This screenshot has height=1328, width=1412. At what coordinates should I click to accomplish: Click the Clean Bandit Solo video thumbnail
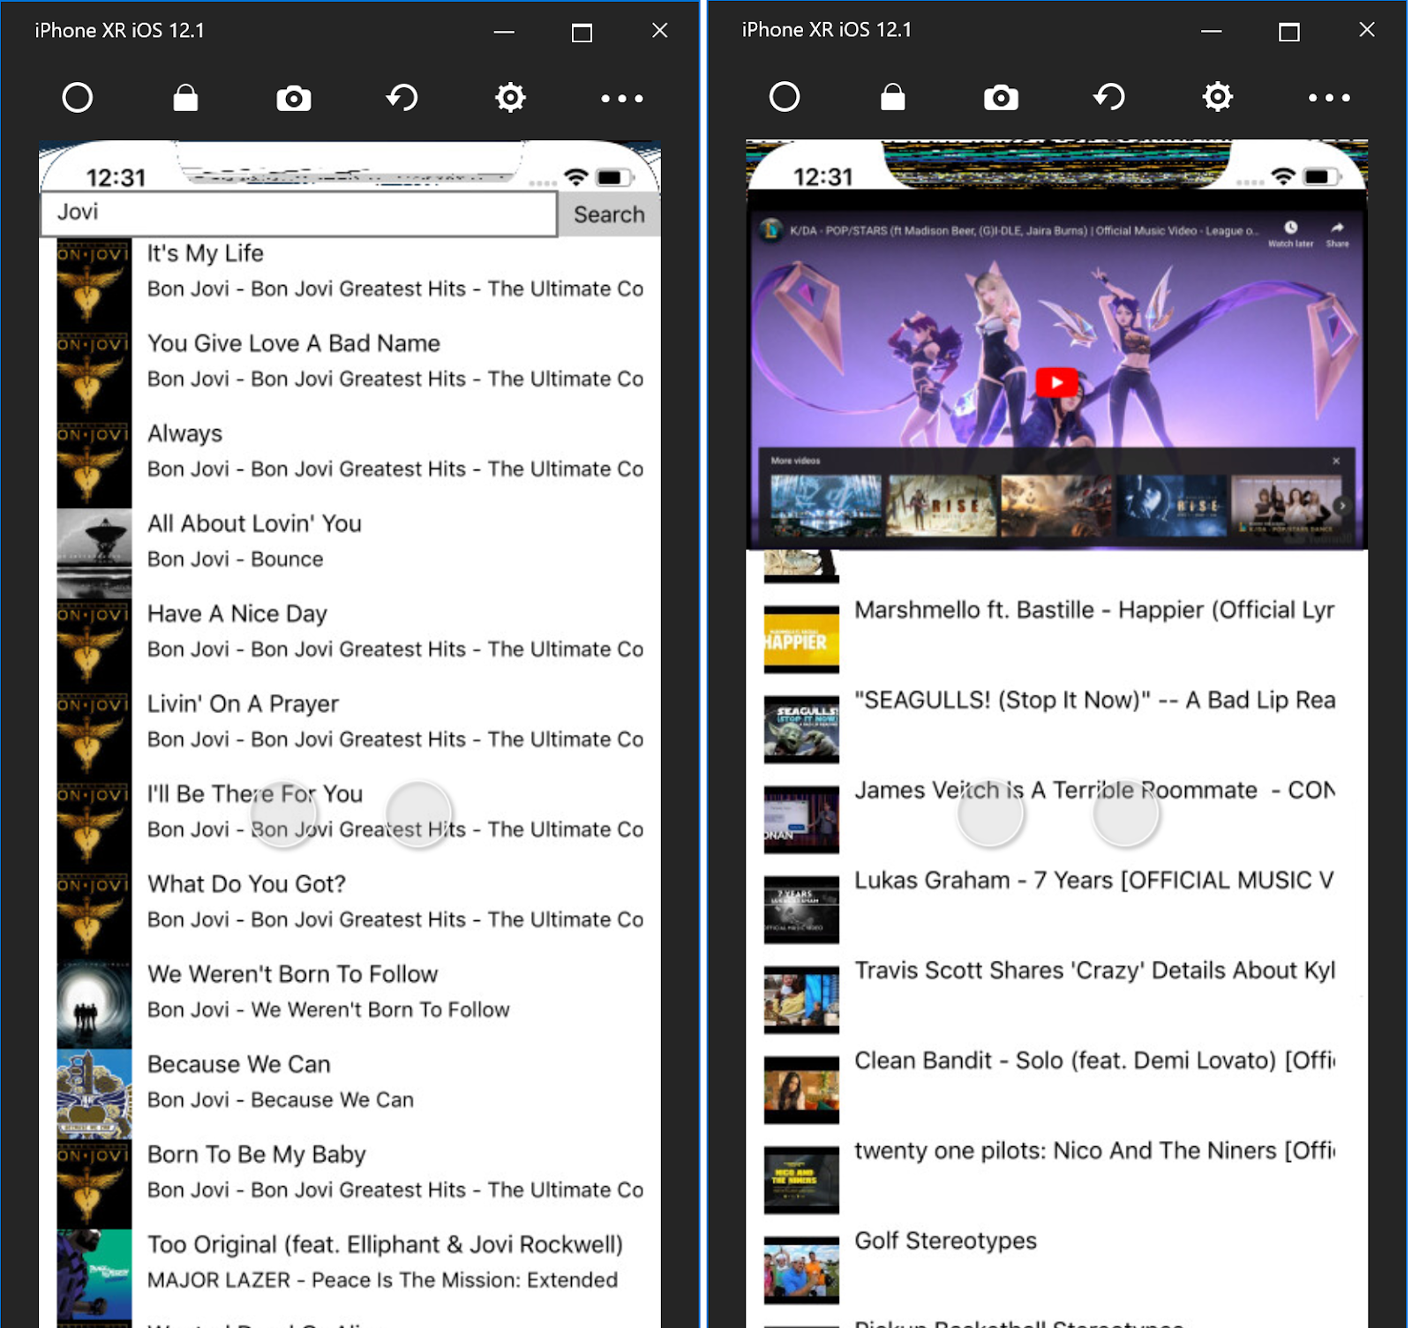click(801, 1090)
